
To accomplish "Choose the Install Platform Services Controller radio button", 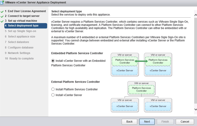I will pos(53,89).
